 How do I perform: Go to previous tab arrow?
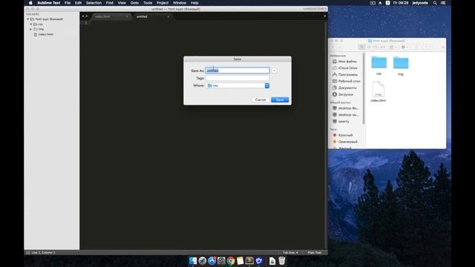point(83,16)
